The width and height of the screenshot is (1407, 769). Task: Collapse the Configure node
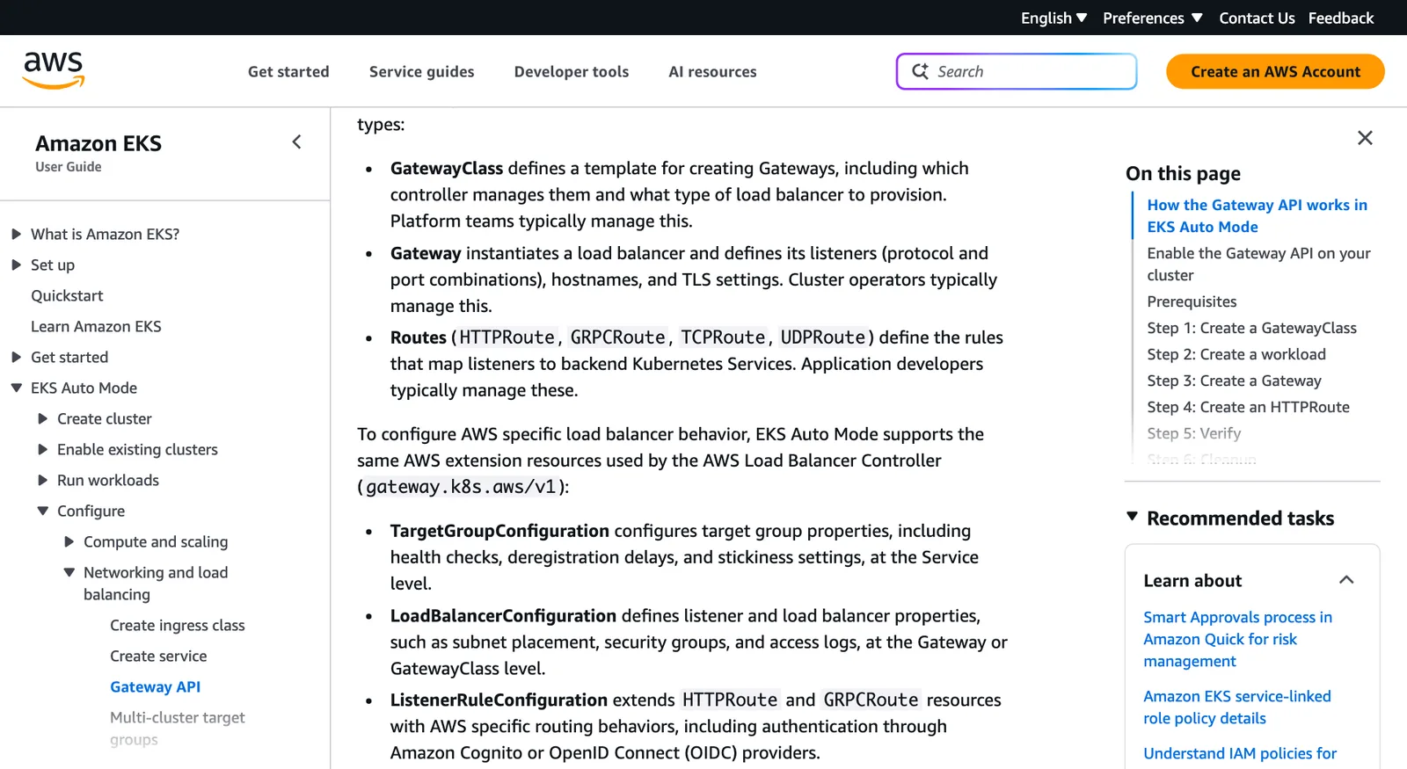(x=42, y=511)
